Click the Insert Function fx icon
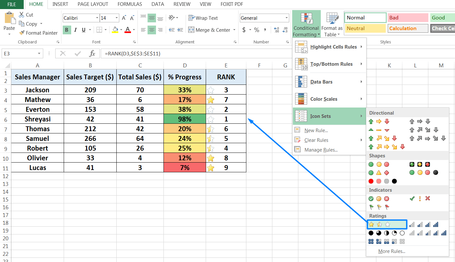Screen dimensions: 455x262 click(92, 53)
